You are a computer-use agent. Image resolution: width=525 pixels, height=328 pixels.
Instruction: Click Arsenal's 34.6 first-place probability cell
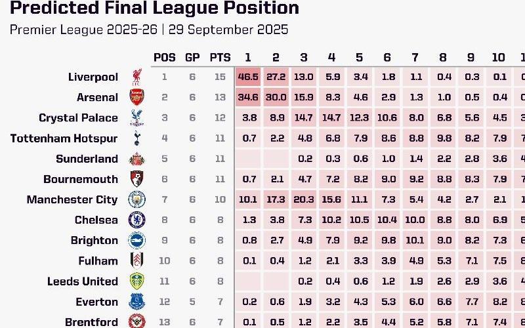pos(248,97)
